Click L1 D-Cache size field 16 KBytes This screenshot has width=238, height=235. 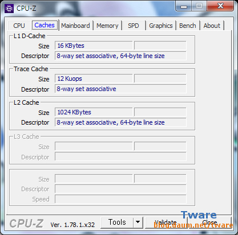pos(94,46)
